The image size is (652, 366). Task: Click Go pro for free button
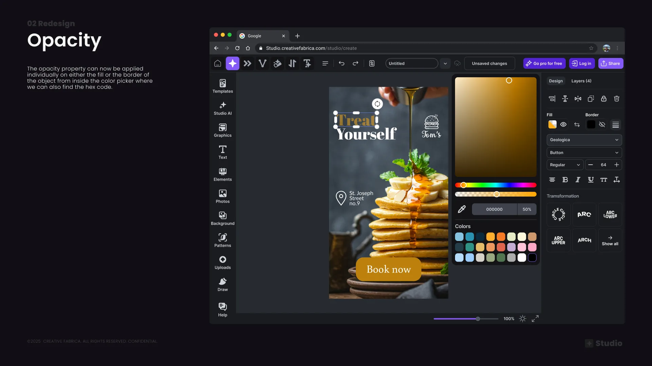pos(544,63)
